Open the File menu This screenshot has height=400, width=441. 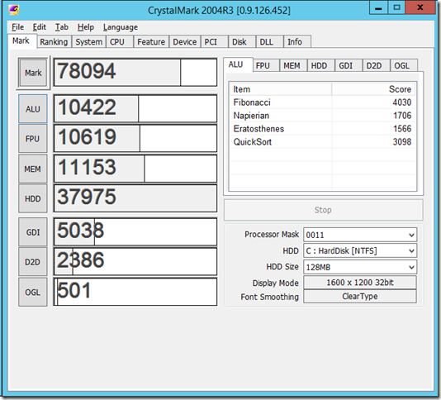(x=17, y=27)
